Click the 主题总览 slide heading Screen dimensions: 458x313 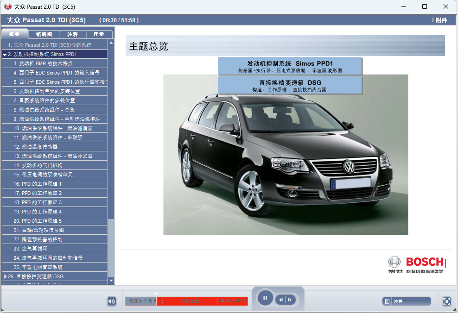point(148,46)
